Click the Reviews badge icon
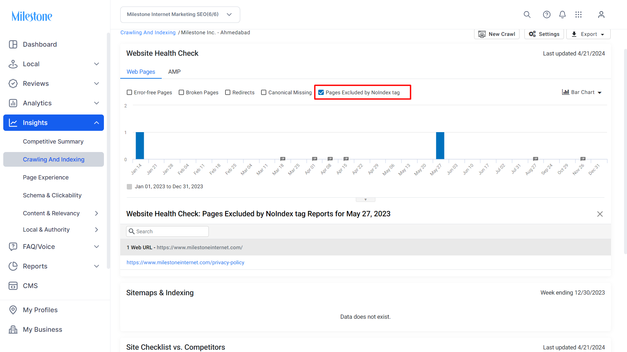The height and width of the screenshot is (352, 627). coord(13,84)
